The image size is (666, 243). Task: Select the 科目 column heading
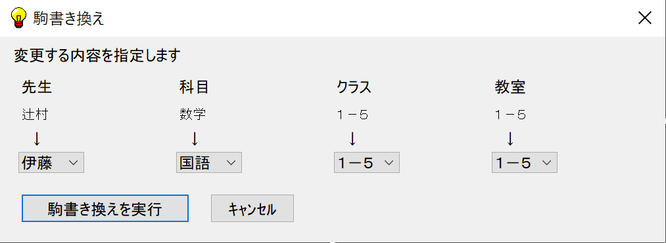coord(194,87)
